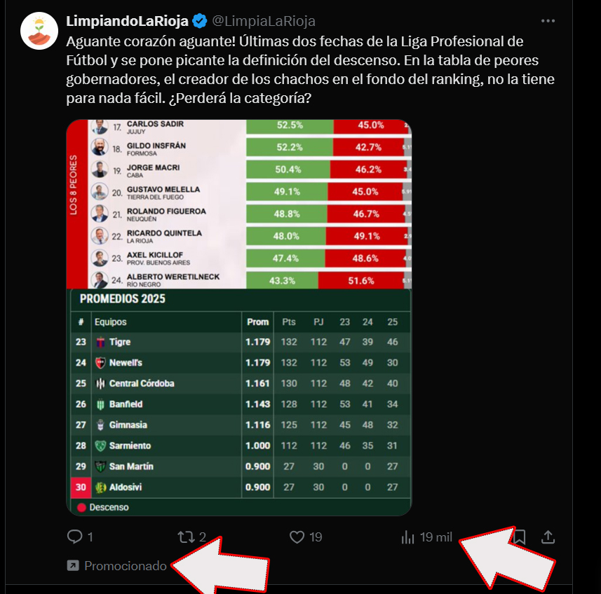Open view analytics bar chart icon

407,537
